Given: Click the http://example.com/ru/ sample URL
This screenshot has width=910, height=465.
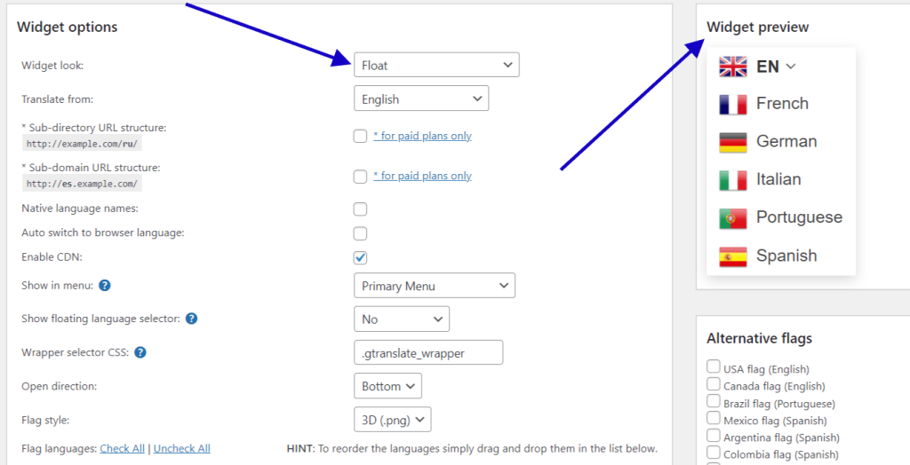Looking at the screenshot, I should pos(82,143).
